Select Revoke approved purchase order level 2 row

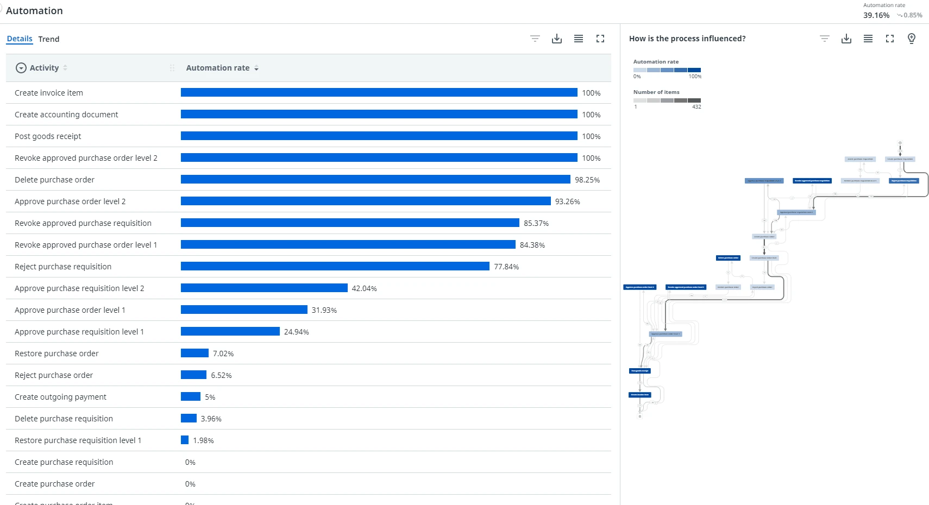point(309,158)
